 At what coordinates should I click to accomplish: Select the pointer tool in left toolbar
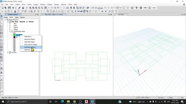(1, 16)
